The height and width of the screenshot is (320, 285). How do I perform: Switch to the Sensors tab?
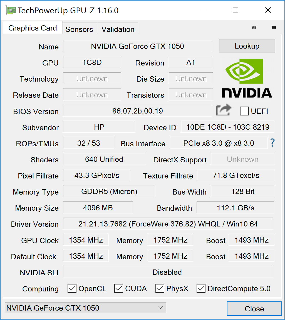(79, 29)
